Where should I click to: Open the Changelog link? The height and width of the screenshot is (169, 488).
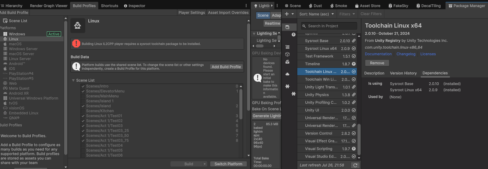point(406,54)
